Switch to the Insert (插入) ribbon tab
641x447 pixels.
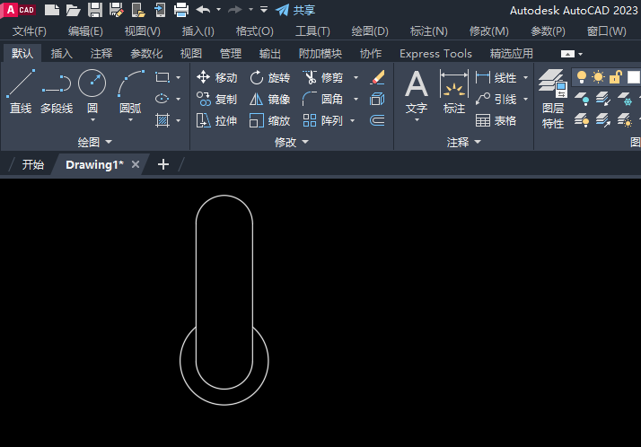(x=61, y=54)
